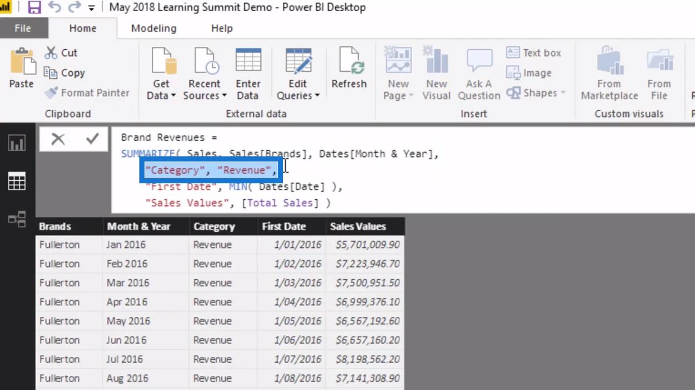Click inside the DAX formula editor

click(403, 170)
